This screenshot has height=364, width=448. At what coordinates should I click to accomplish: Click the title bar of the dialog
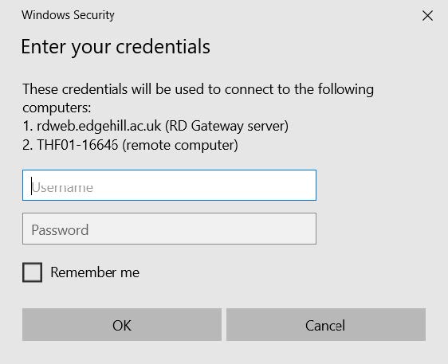pos(224,15)
